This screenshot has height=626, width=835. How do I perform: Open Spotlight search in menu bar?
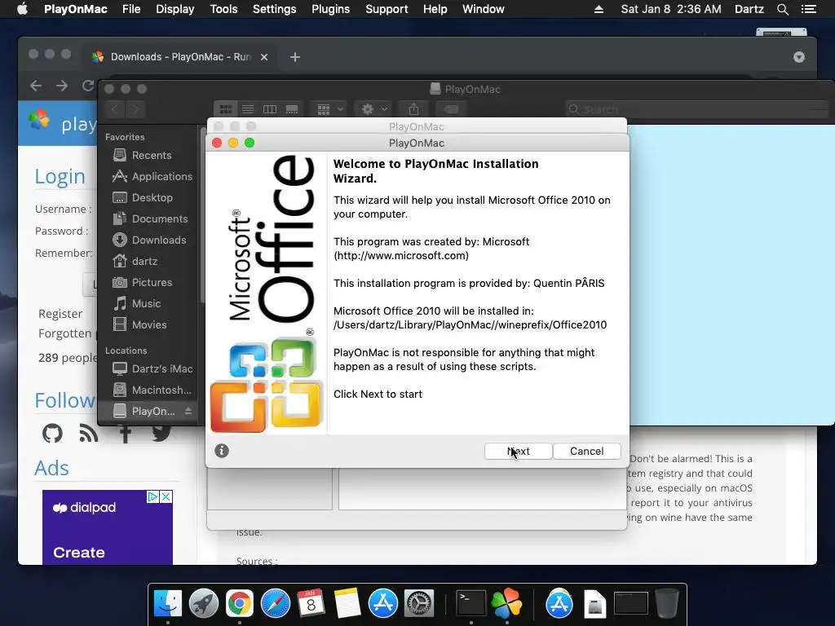(782, 9)
